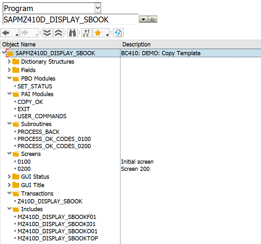Open the object type Program dropdown

pyautogui.click(x=98, y=8)
